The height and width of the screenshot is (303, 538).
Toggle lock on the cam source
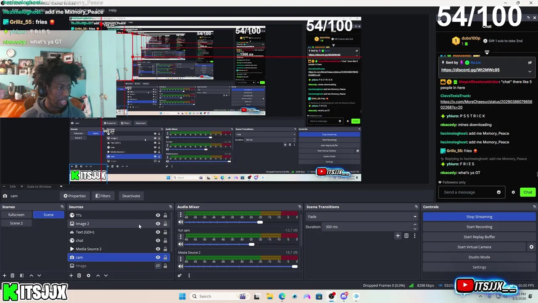pyautogui.click(x=165, y=257)
